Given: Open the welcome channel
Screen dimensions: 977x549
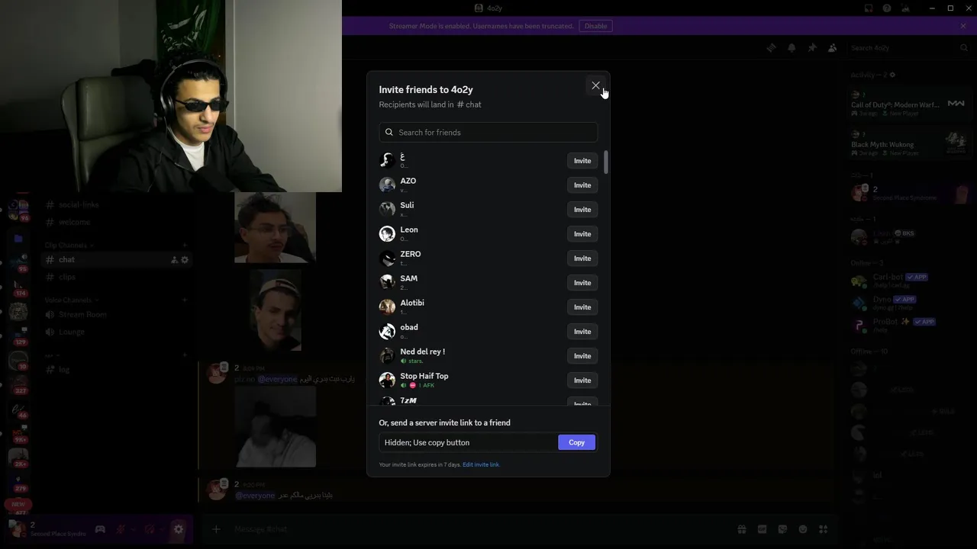Looking at the screenshot, I should pyautogui.click(x=116, y=222).
